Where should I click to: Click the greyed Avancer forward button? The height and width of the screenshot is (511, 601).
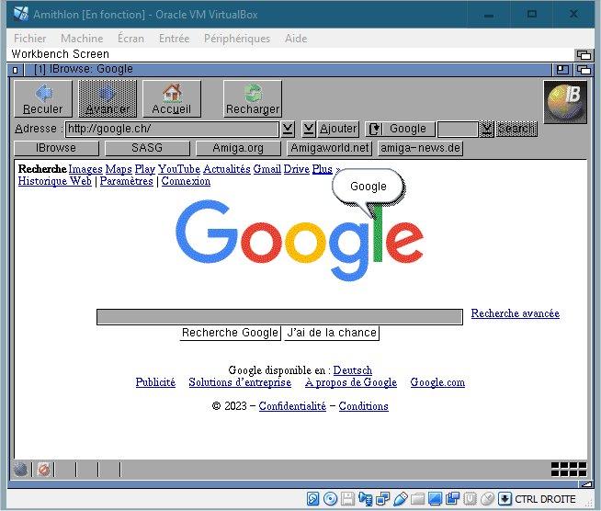click(108, 99)
